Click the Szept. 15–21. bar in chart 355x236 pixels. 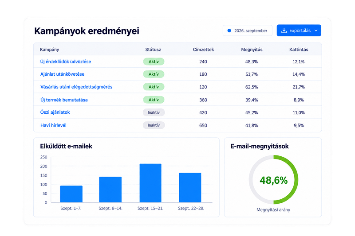pyautogui.click(x=150, y=183)
